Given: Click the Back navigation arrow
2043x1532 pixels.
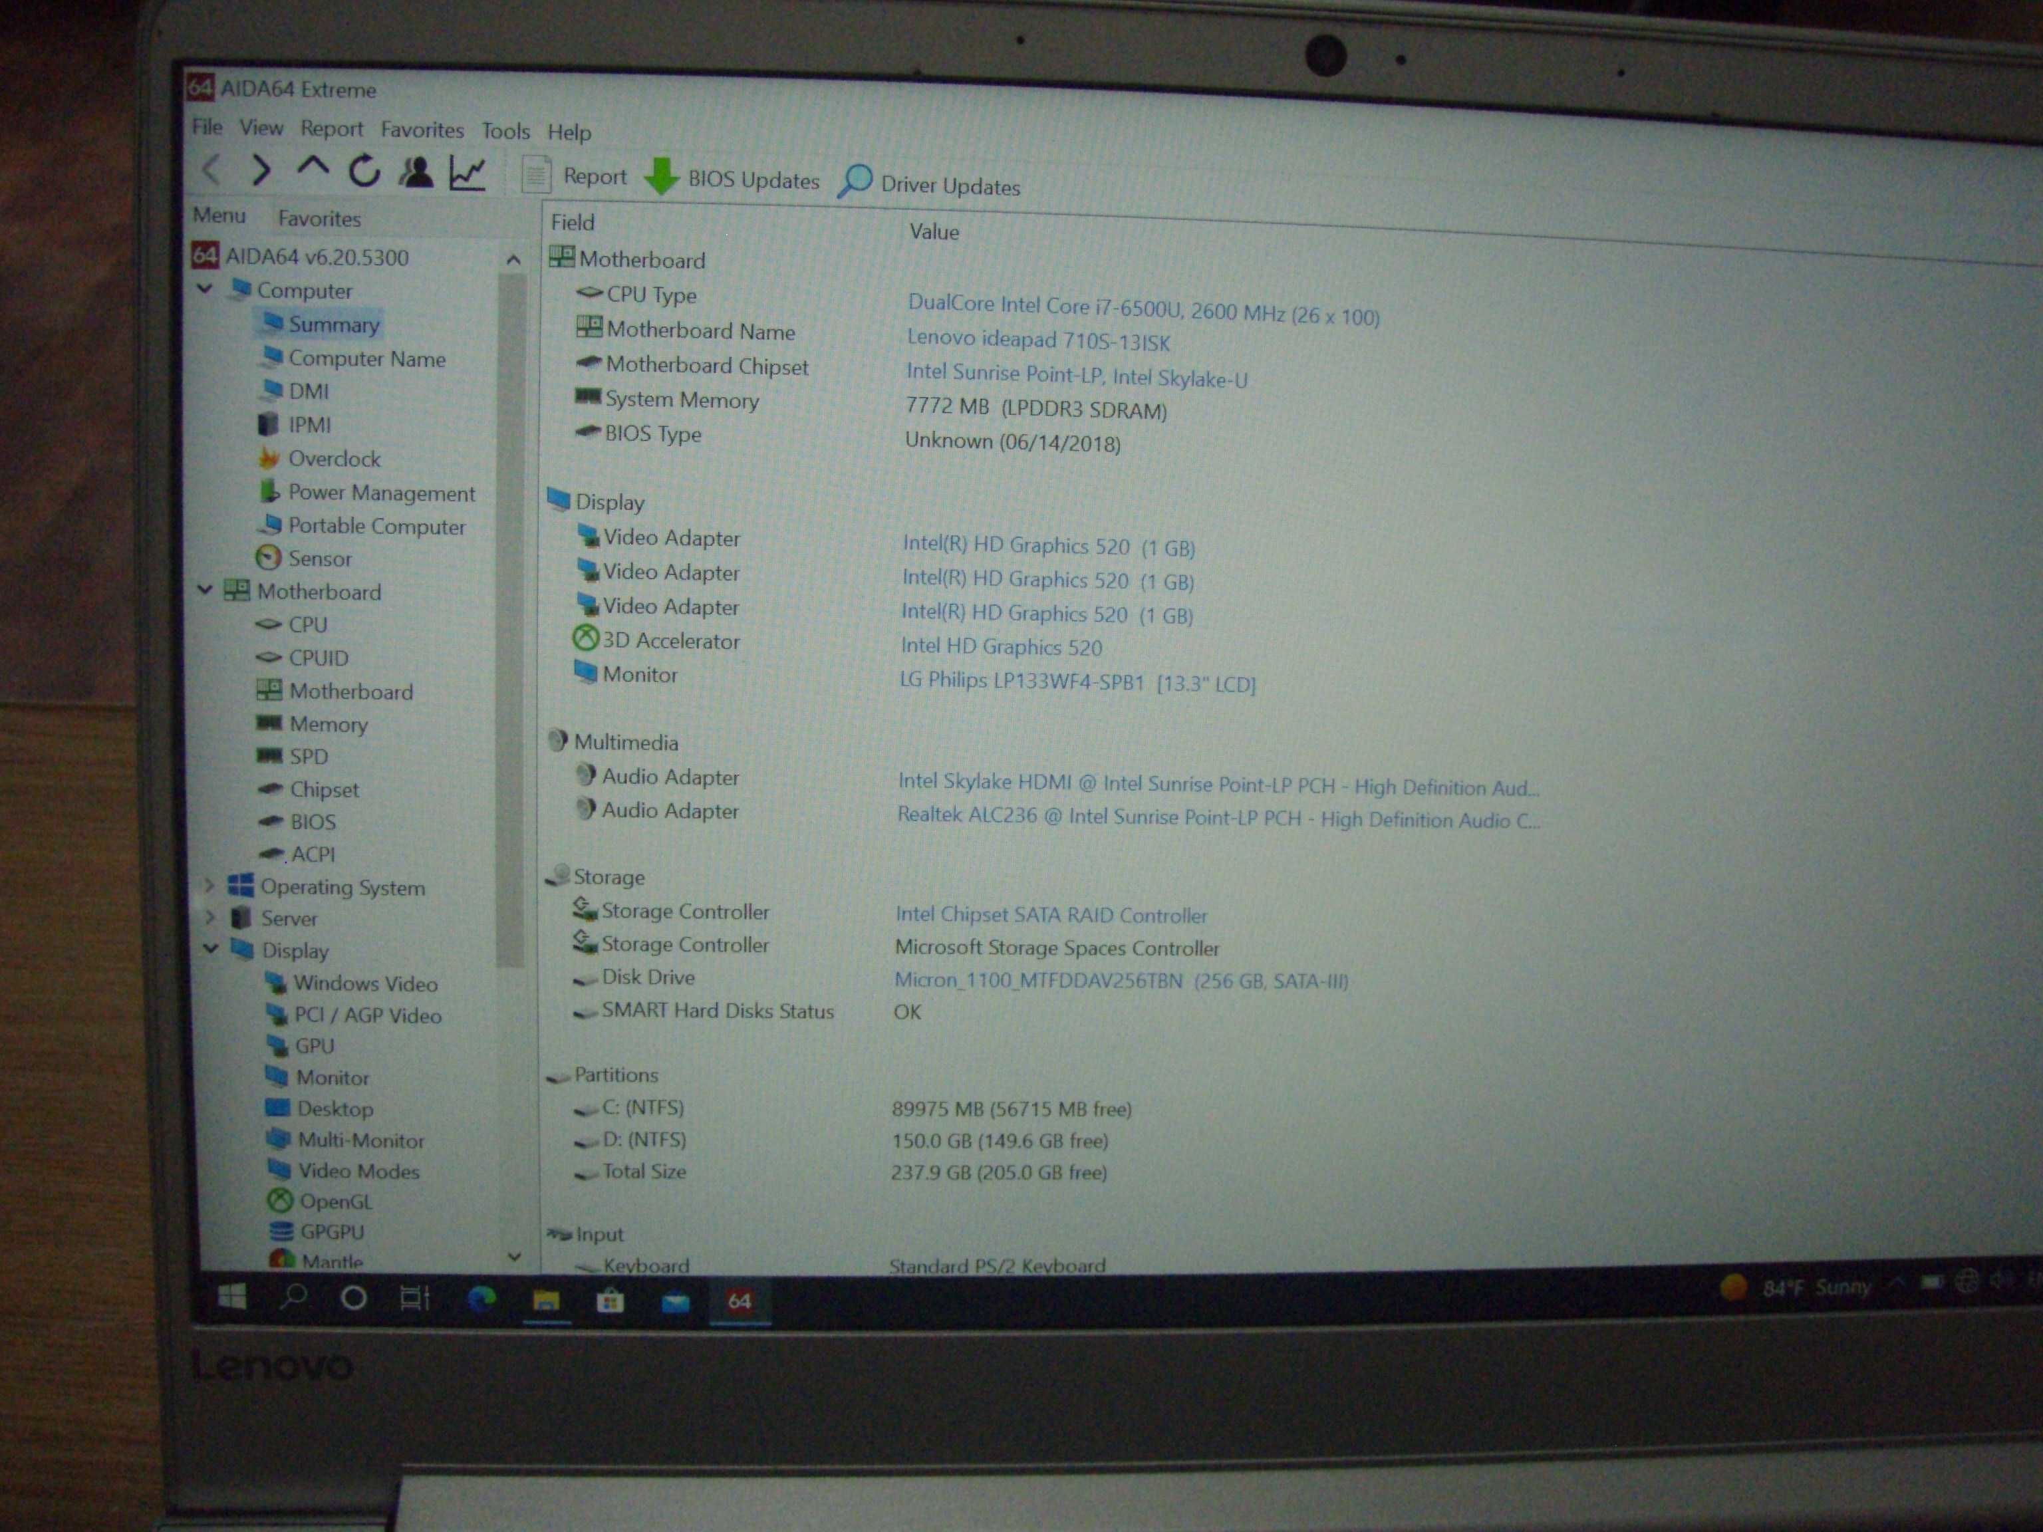Looking at the screenshot, I should pos(211,169).
